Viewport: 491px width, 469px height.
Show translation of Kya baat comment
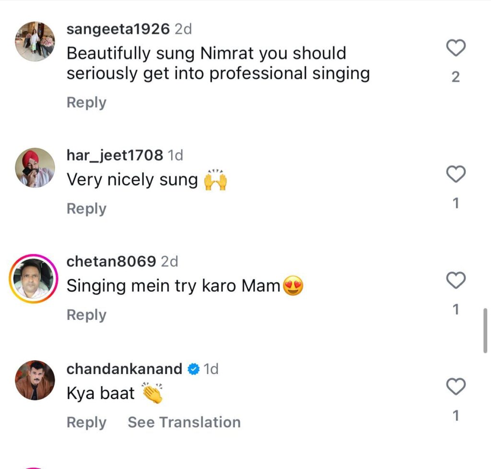[x=184, y=422]
